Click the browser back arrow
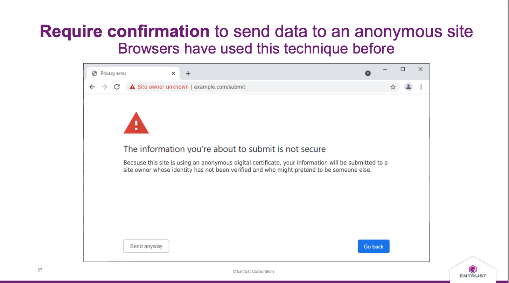The image size is (509, 283). pyautogui.click(x=92, y=87)
